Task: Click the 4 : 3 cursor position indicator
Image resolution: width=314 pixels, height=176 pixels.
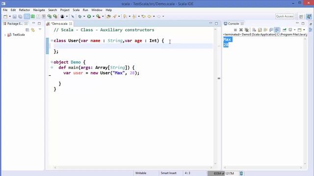Action: coord(187,173)
